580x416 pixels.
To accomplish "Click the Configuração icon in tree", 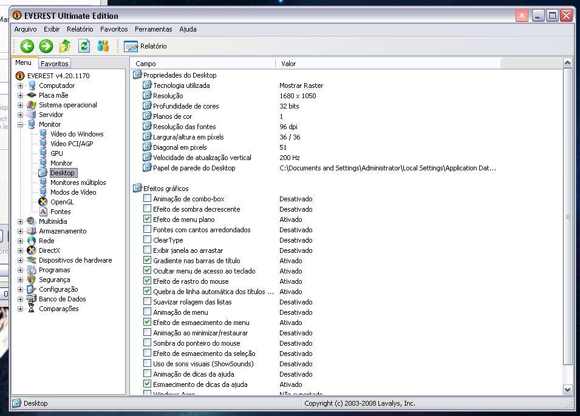I will click(32, 289).
